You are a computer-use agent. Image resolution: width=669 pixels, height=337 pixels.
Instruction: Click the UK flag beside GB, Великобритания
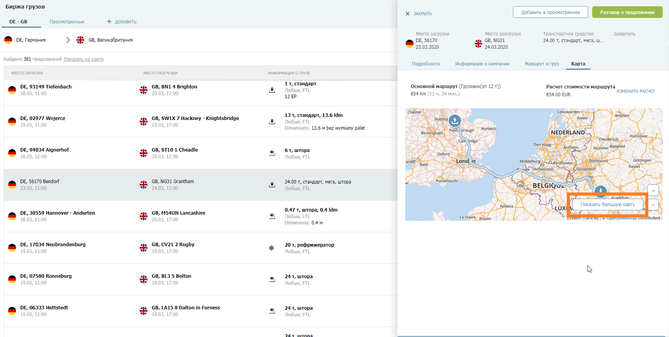click(x=80, y=40)
